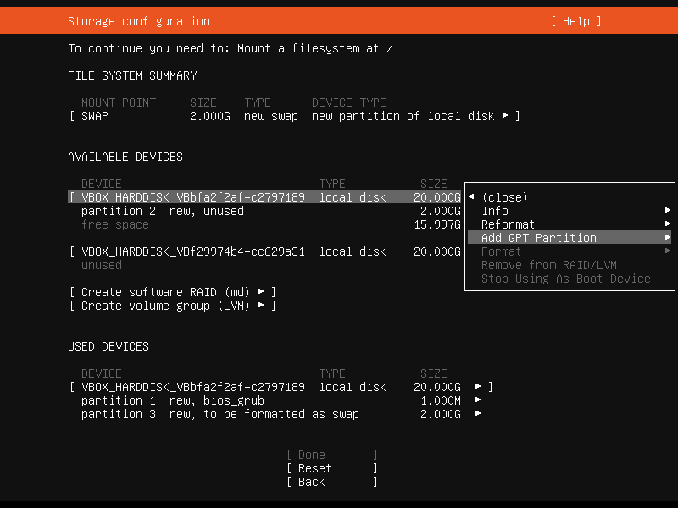The width and height of the screenshot is (678, 508).
Task: Expand arrow next to Reformat entry
Action: [x=668, y=224]
